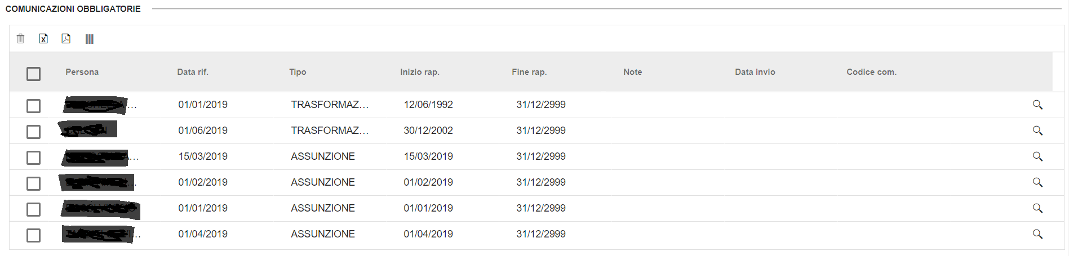The height and width of the screenshot is (256, 1069).
Task: Select the checkbox for the 15/03/2019 row
Action: point(34,158)
